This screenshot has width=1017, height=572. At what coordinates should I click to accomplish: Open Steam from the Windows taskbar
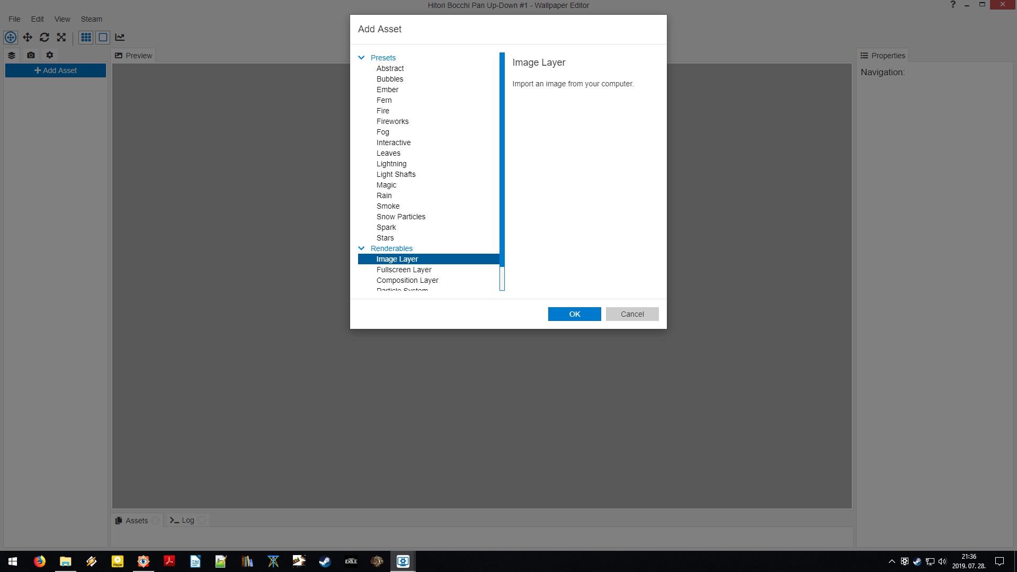pos(325,561)
